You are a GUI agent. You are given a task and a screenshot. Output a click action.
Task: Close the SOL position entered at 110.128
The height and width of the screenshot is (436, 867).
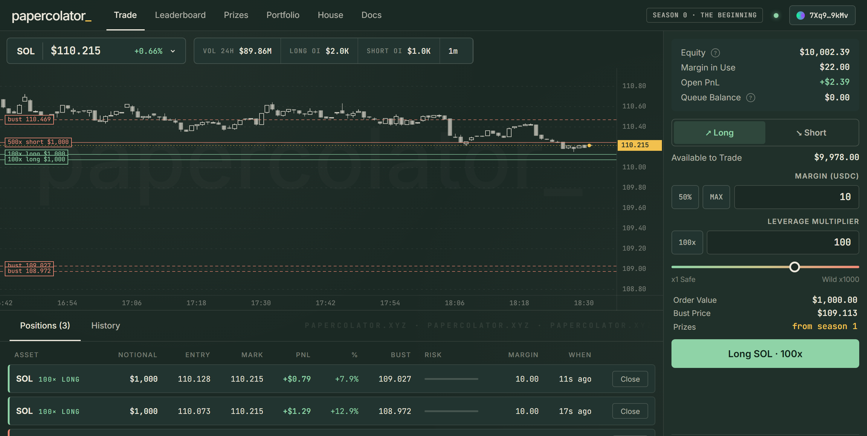[630, 379]
